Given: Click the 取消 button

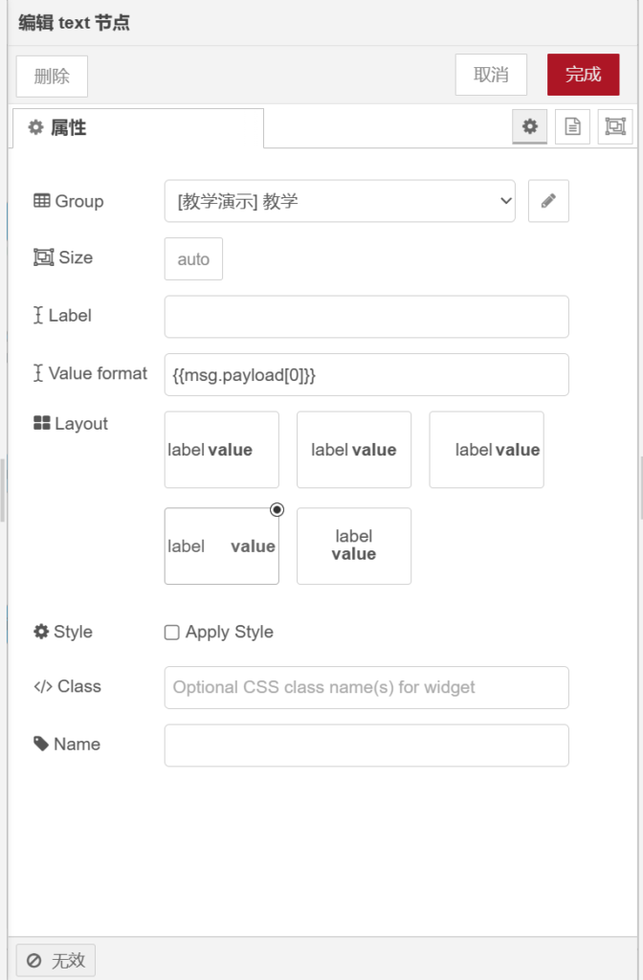Looking at the screenshot, I should click(491, 75).
